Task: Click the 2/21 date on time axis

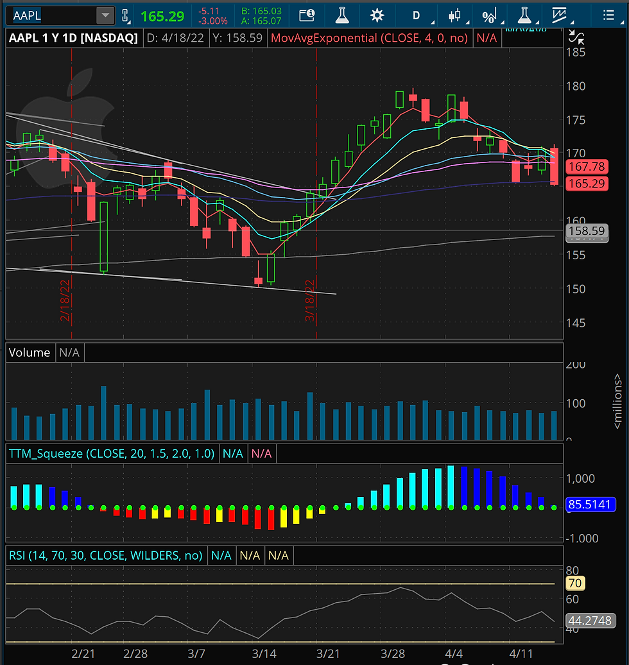Action: 83,653
